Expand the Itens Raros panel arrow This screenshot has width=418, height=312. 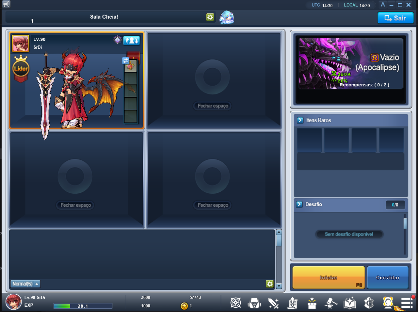pos(300,120)
